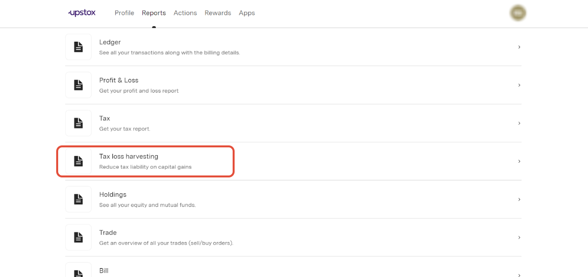Expand the Ledger row chevron
588x277 pixels.
pyautogui.click(x=519, y=47)
